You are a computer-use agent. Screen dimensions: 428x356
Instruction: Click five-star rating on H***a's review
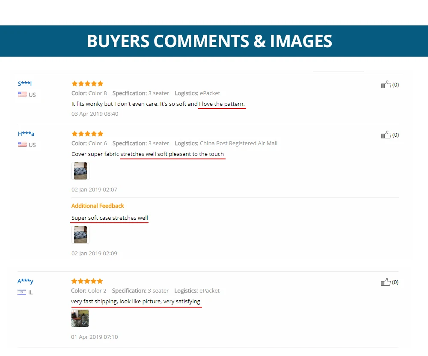click(x=87, y=134)
